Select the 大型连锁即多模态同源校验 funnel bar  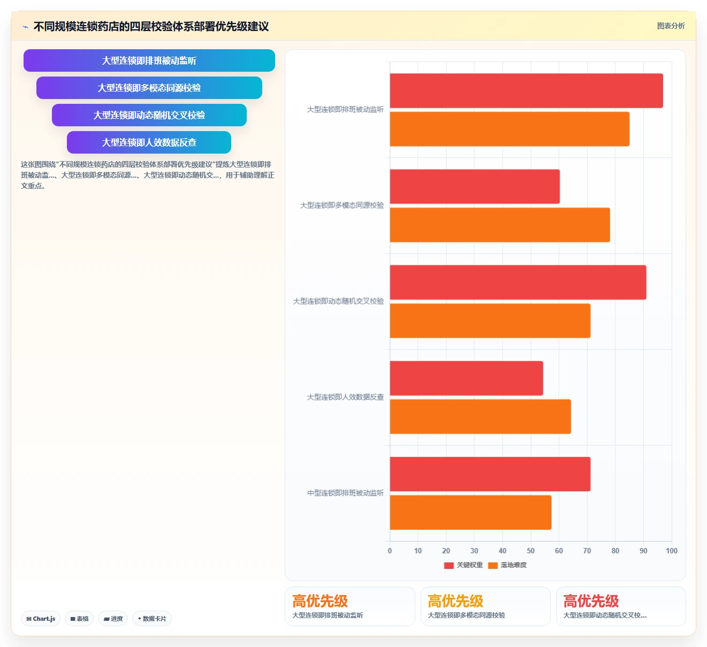[149, 88]
